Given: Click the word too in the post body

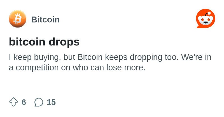Looking at the screenshot, I should tap(172, 57).
